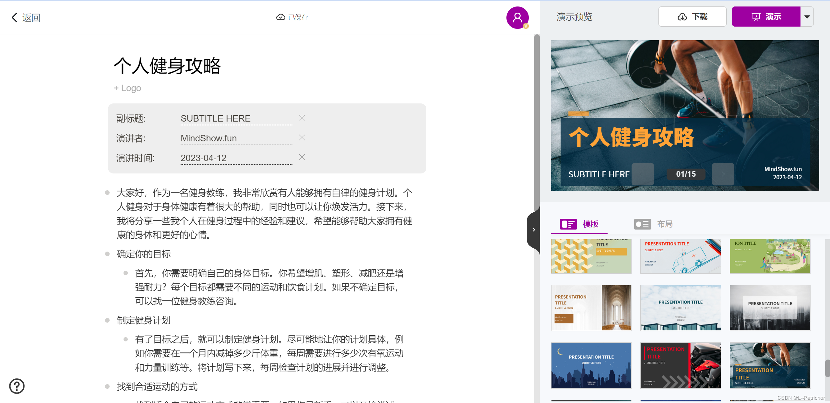Go to next slide in preview
Image resolution: width=830 pixels, height=403 pixels.
[x=723, y=174]
